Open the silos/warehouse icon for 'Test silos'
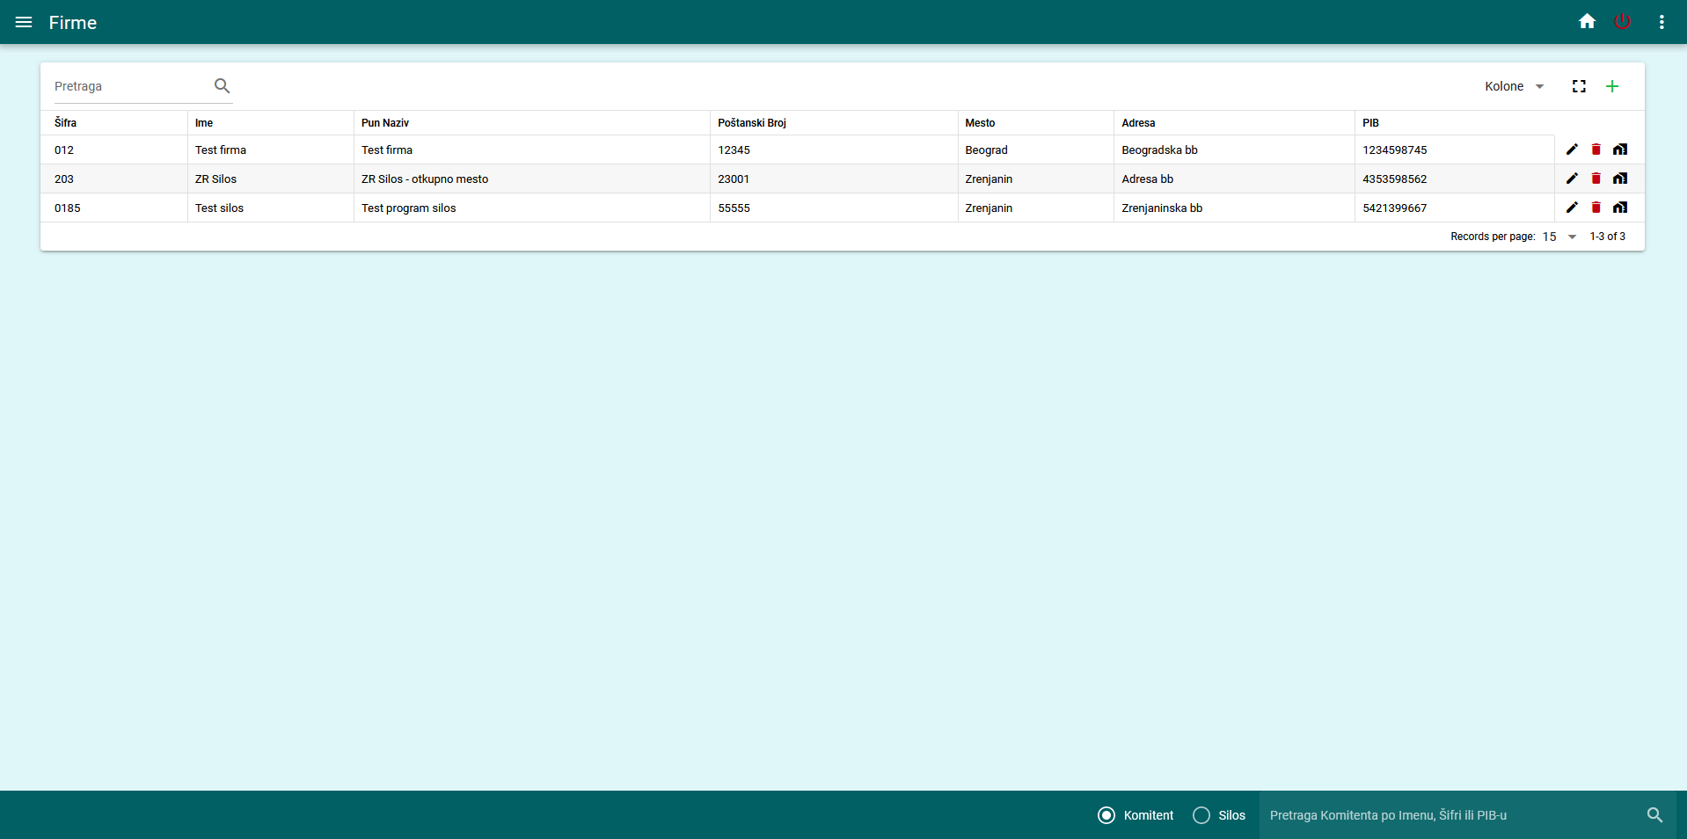The height and width of the screenshot is (839, 1687). pos(1621,208)
